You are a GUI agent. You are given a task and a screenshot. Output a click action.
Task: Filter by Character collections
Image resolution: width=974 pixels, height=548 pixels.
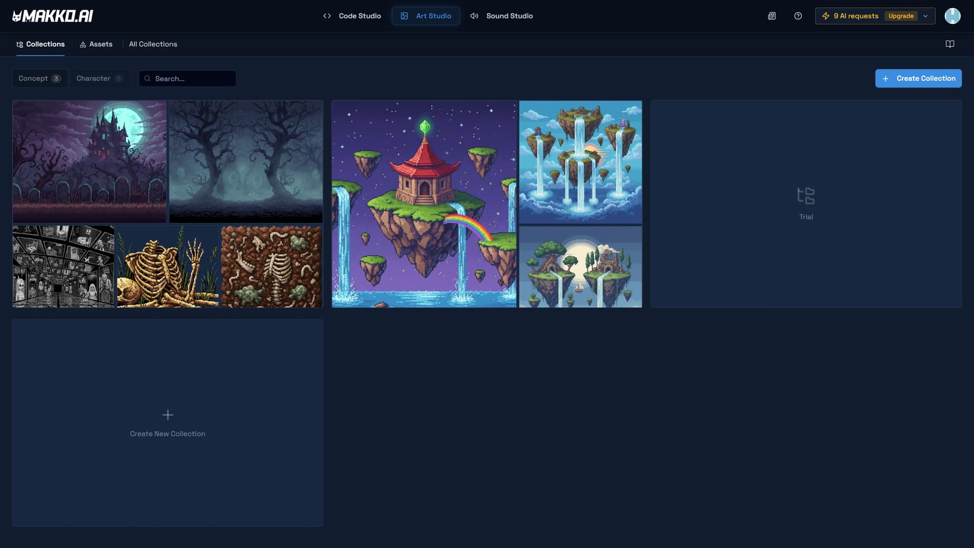[x=99, y=78]
